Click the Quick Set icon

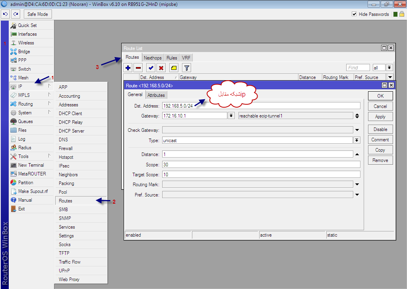pos(14,25)
